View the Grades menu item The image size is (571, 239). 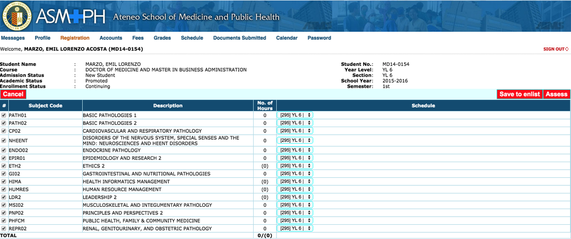[x=162, y=38]
